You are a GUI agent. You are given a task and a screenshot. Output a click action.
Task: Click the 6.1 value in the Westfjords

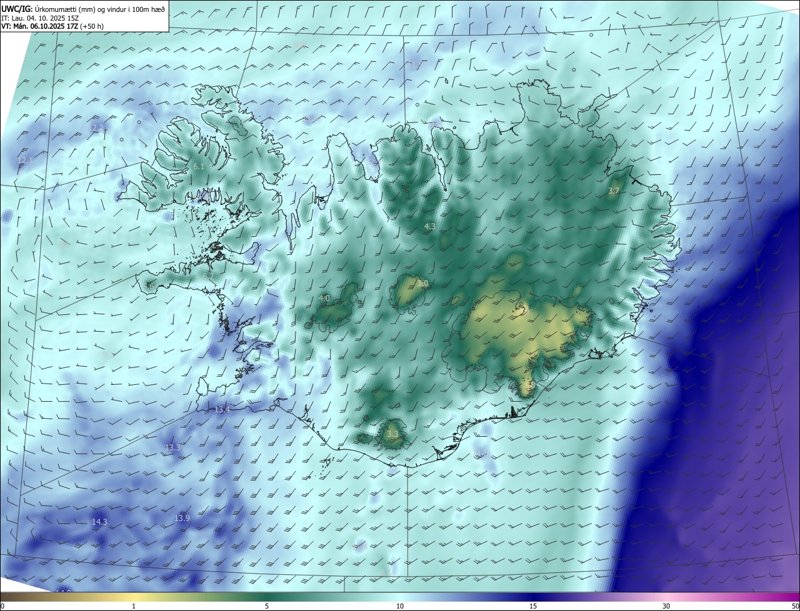pyautogui.click(x=199, y=167)
